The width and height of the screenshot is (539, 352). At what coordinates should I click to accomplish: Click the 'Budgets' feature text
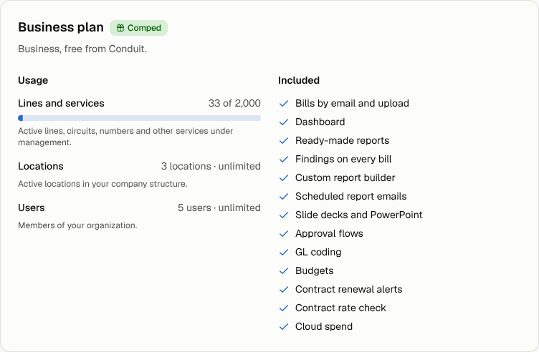click(x=314, y=270)
